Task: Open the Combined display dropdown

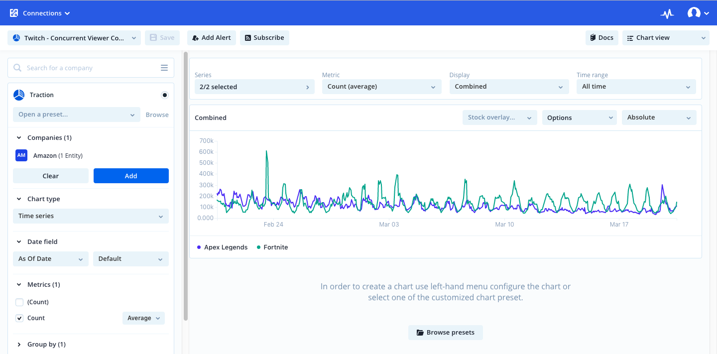Action: 509,87
